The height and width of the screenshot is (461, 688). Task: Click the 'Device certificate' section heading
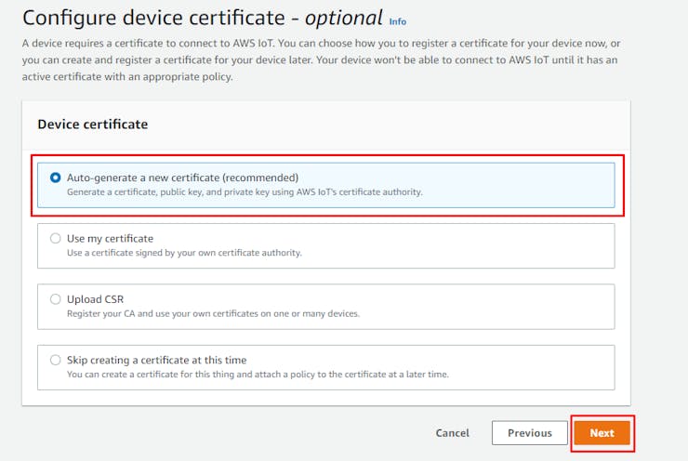pyautogui.click(x=92, y=124)
